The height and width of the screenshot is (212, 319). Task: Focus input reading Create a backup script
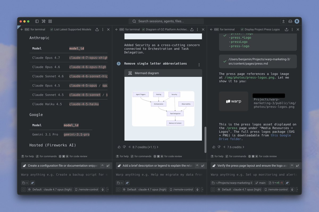click(x=65, y=175)
